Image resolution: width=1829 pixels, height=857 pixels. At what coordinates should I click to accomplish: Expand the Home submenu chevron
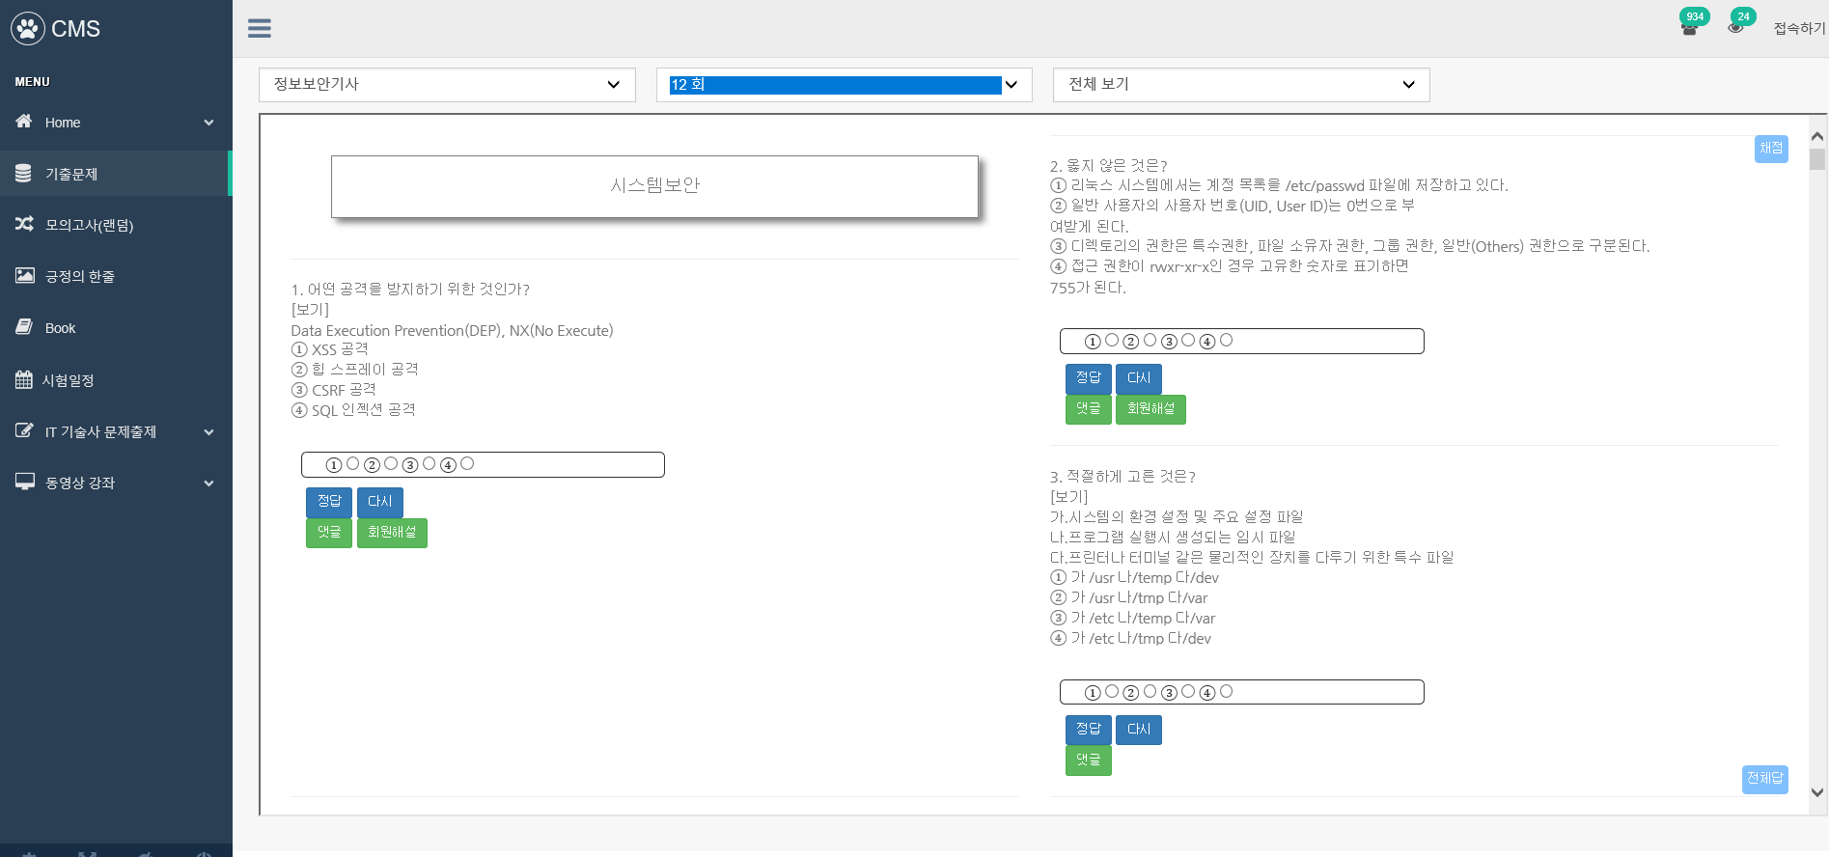click(208, 123)
